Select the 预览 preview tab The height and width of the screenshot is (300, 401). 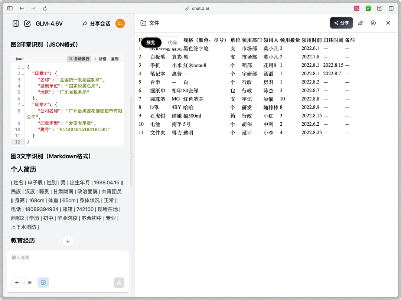[151, 43]
